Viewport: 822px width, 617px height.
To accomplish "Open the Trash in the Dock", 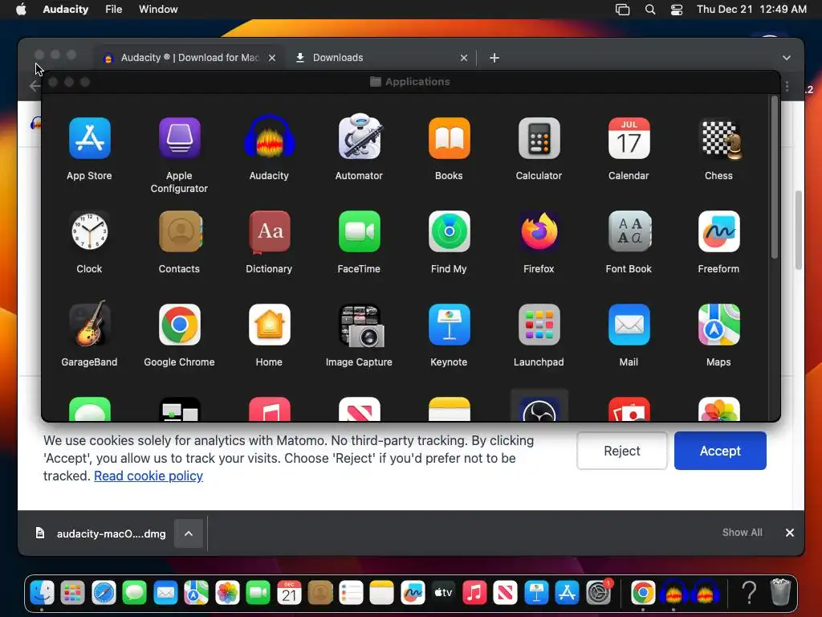I will tap(780, 592).
